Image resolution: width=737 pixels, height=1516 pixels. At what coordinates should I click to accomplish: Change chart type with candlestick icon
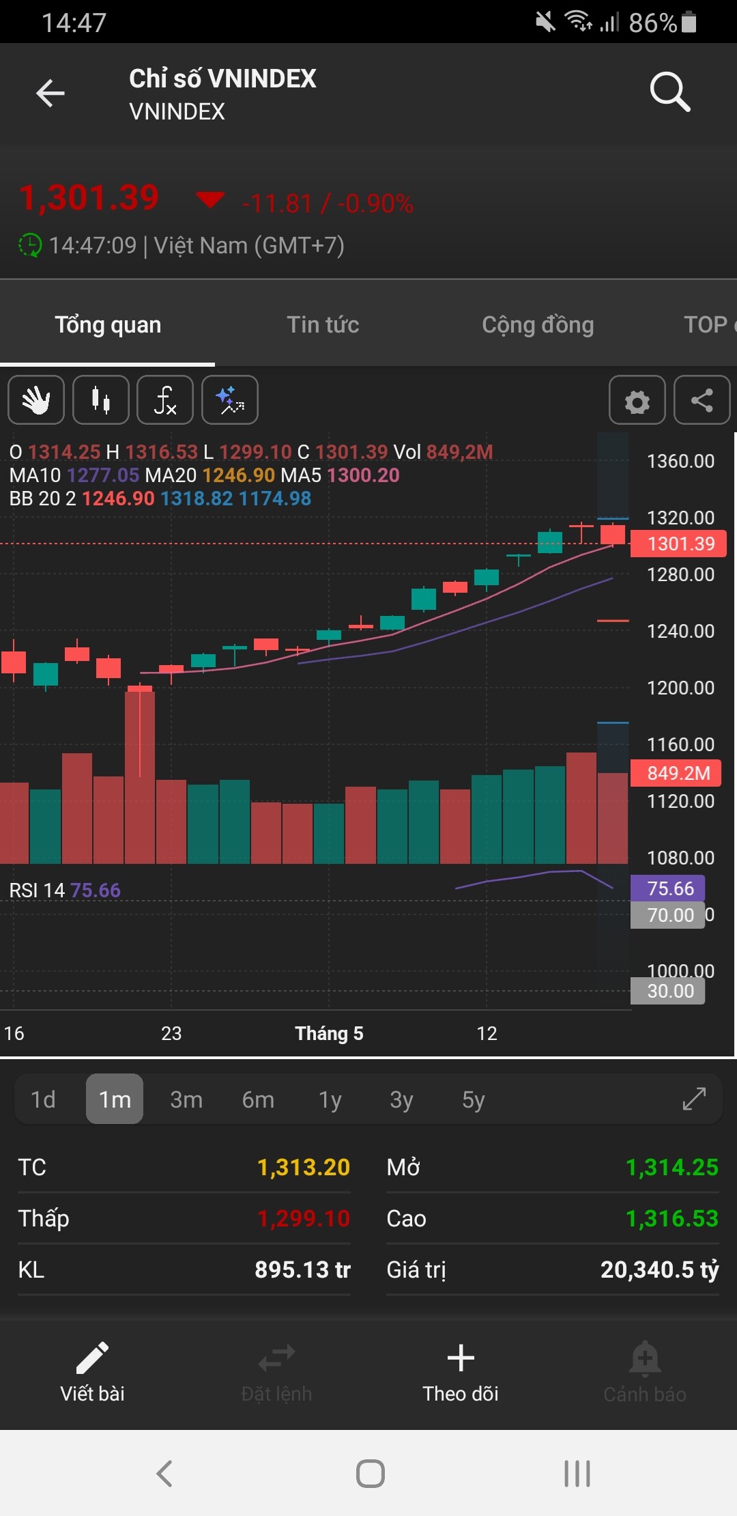point(101,400)
